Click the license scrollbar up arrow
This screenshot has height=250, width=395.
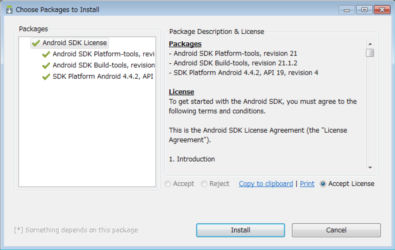[370, 44]
